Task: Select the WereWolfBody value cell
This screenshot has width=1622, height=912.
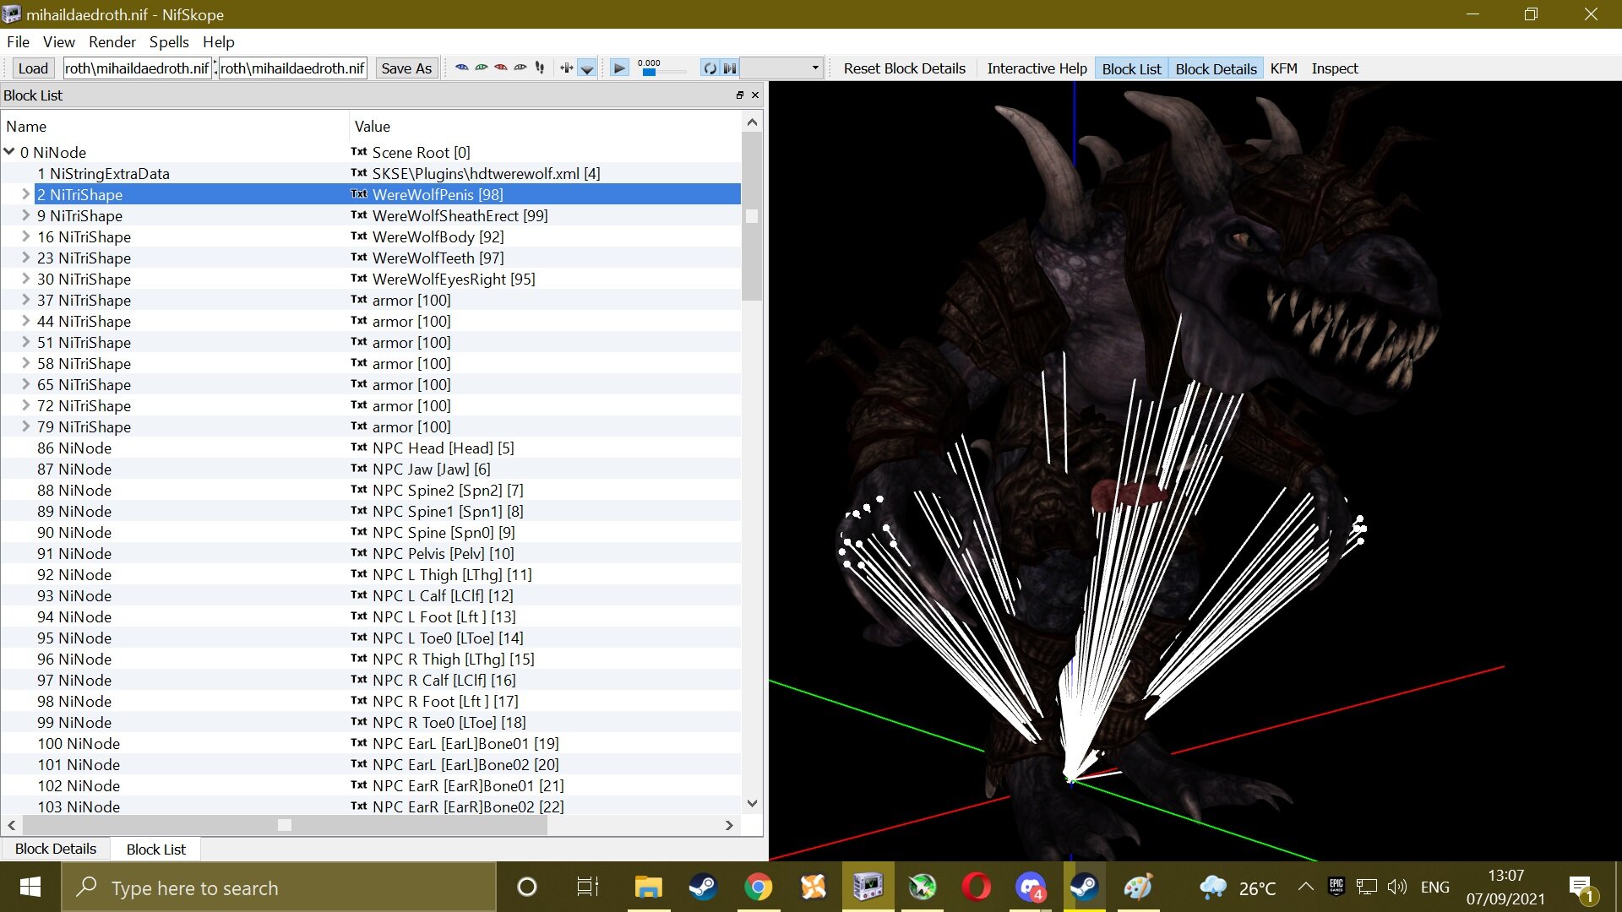Action: tap(438, 236)
